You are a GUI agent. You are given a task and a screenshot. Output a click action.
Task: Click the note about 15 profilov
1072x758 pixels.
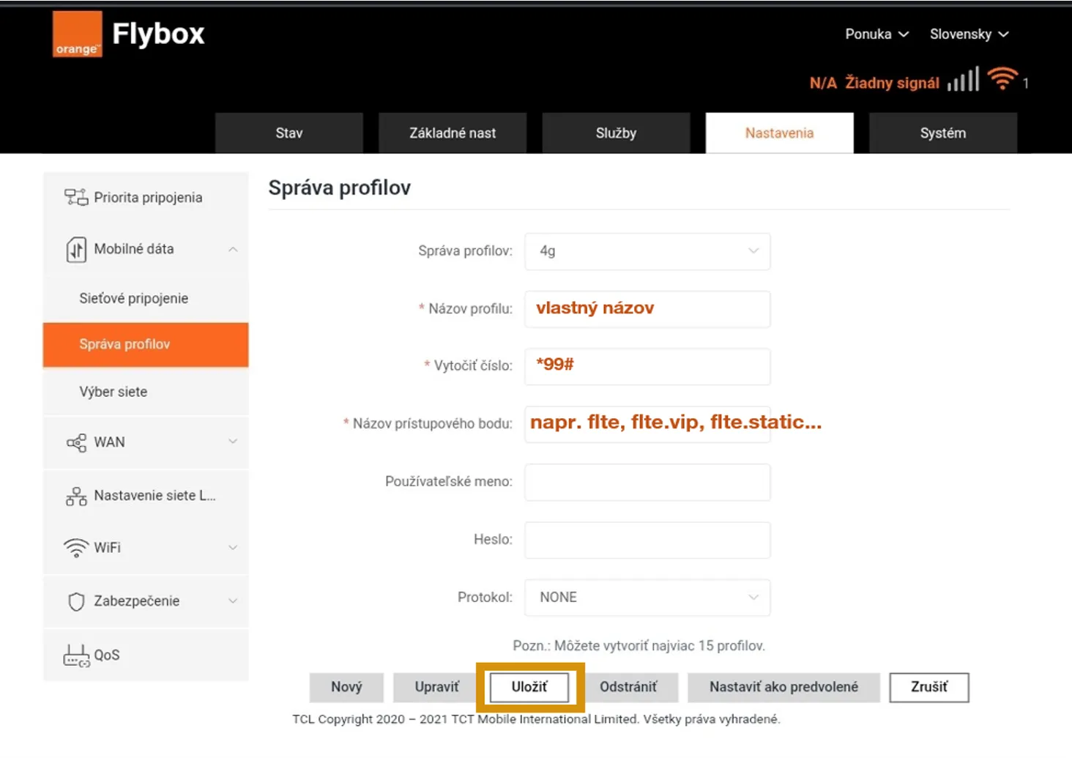[639, 646]
